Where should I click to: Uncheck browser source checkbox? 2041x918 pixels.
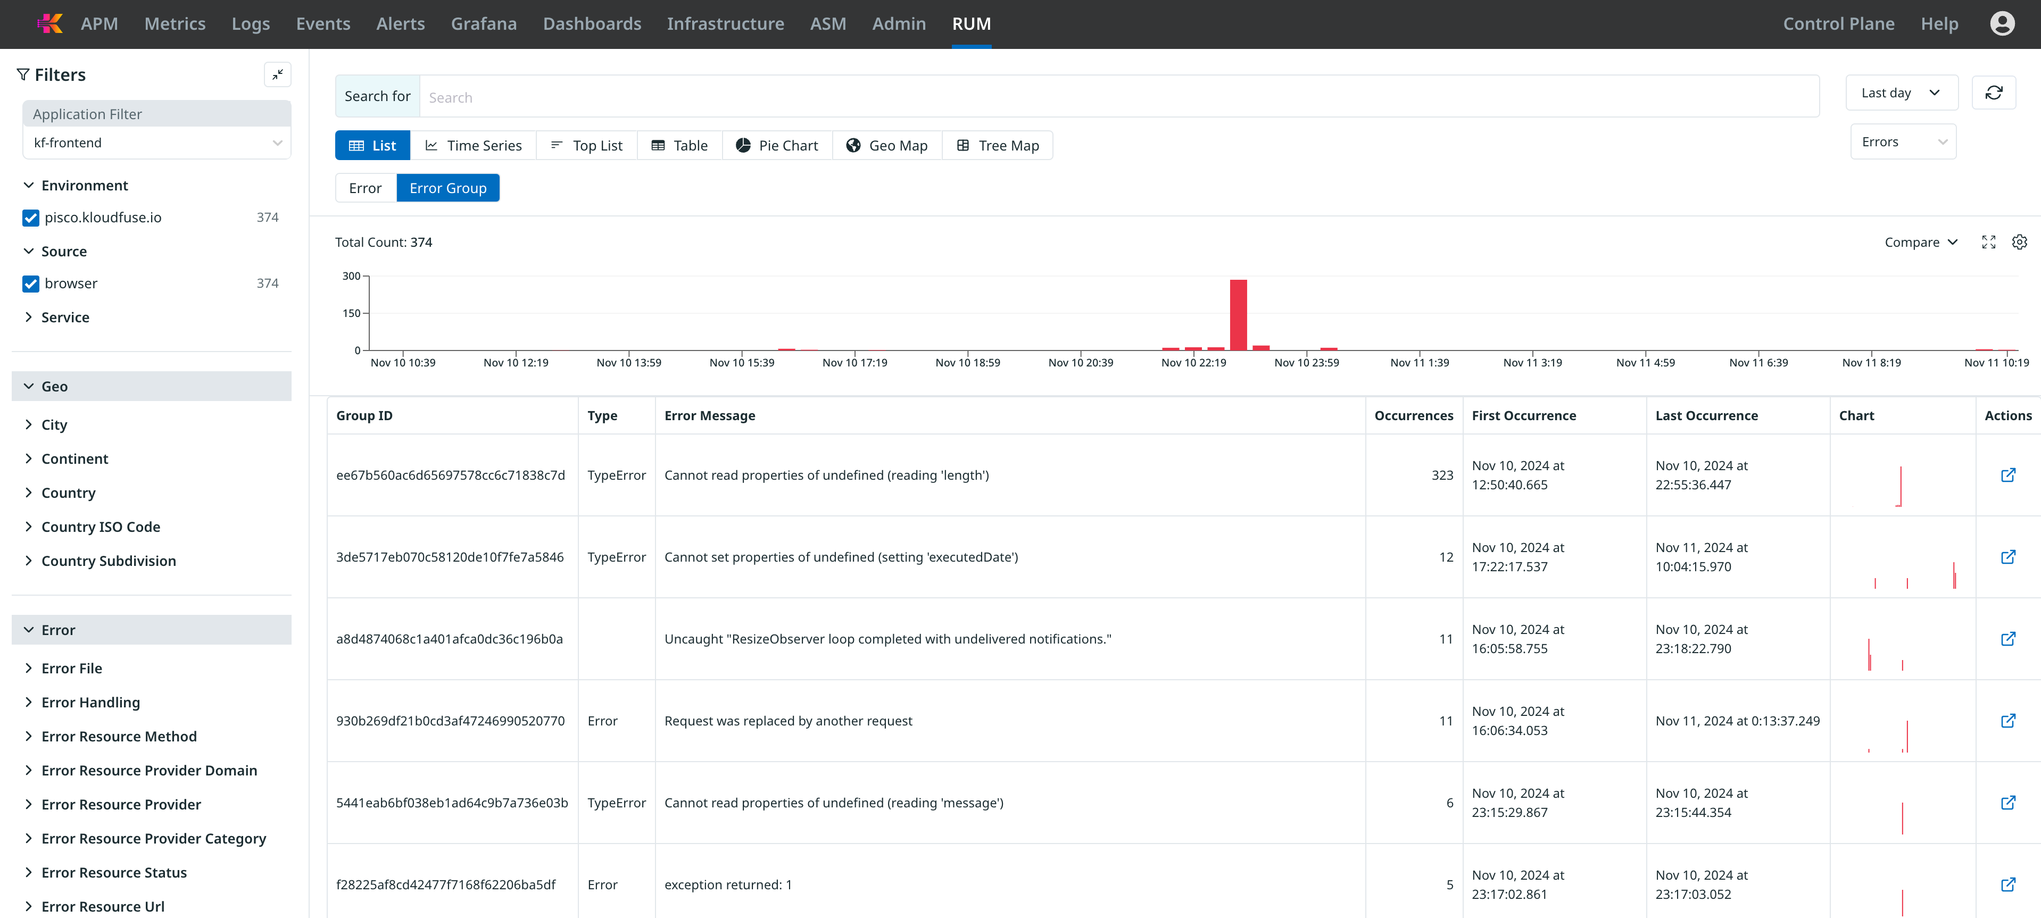[31, 283]
